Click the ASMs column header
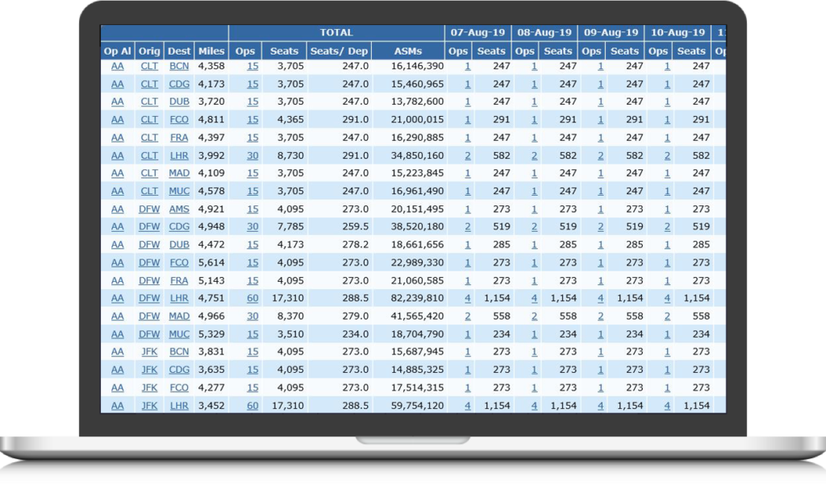 click(408, 51)
